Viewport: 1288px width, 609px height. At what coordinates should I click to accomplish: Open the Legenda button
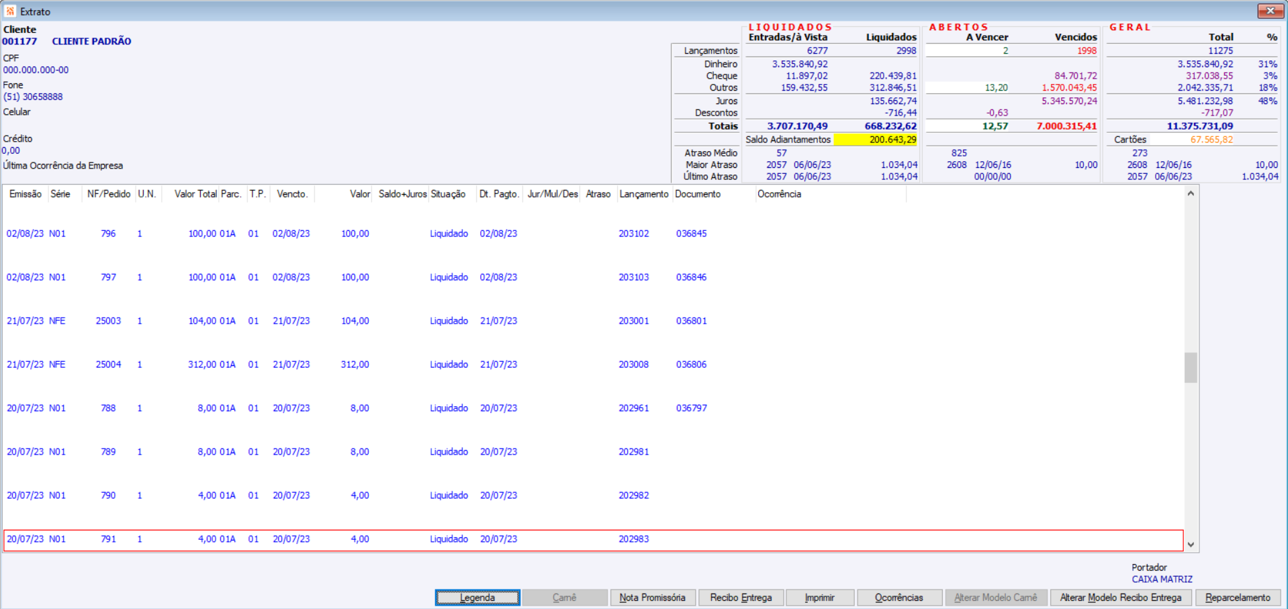(x=477, y=598)
